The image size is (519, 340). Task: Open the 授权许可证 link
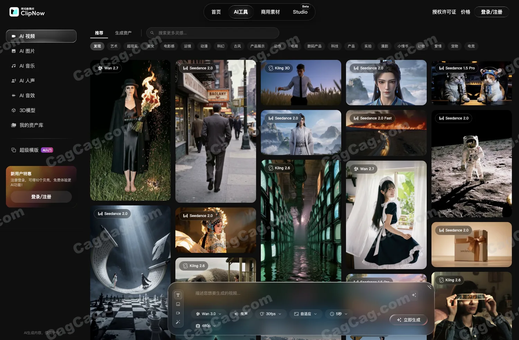pos(444,12)
